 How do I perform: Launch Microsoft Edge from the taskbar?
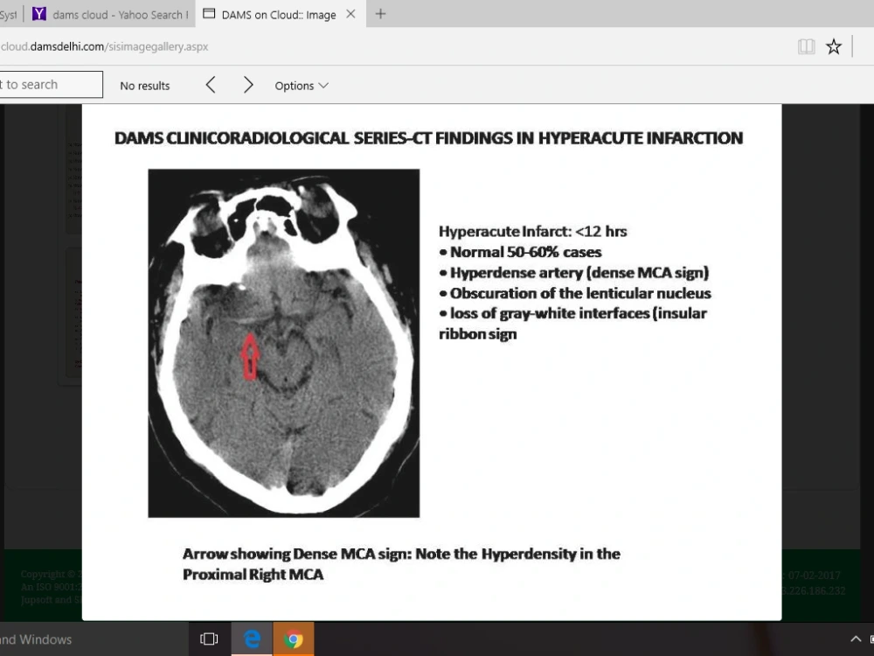(x=252, y=639)
